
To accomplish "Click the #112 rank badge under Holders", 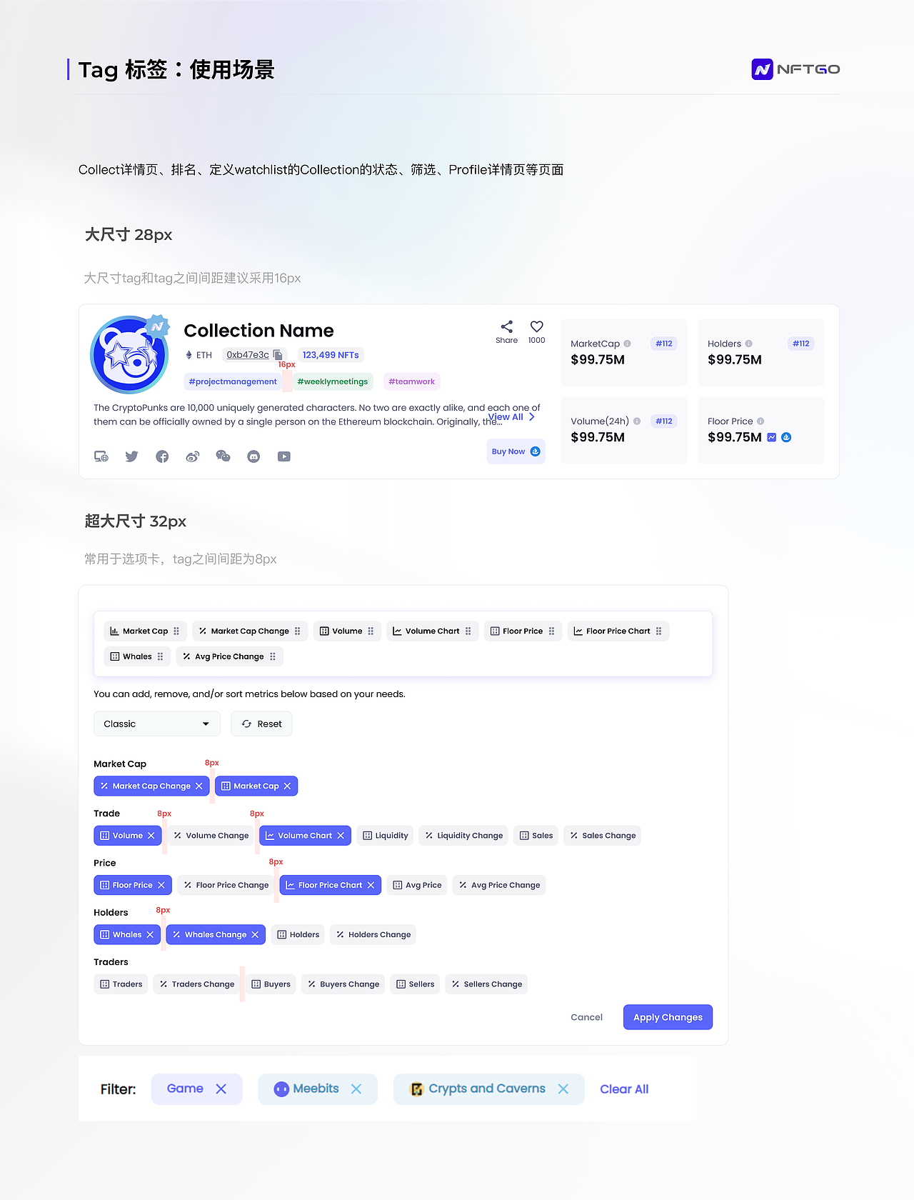I will 801,344.
